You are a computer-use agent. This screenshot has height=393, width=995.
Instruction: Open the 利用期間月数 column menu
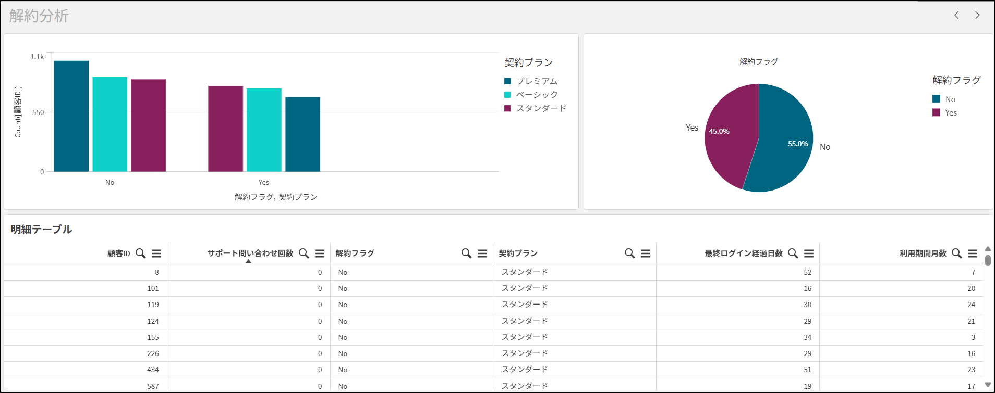[x=973, y=253]
